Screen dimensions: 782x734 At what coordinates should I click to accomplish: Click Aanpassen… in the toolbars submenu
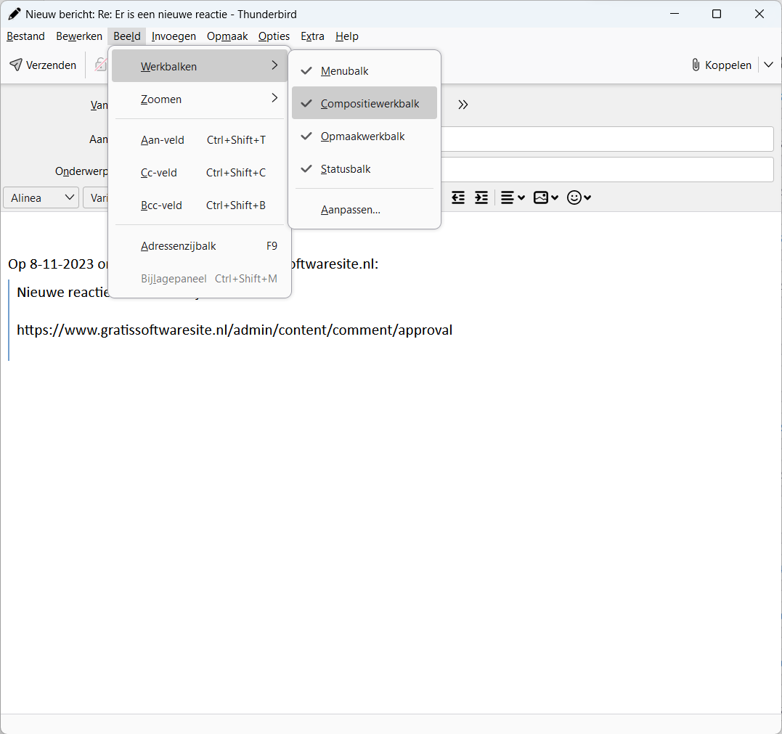tap(351, 210)
